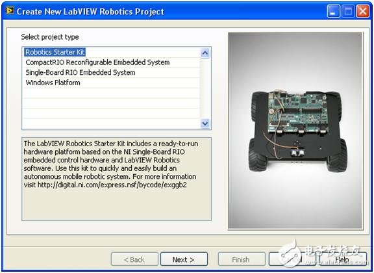Screen dimensions: 374x273
Task: Click the Cancel button
Action: point(292,259)
